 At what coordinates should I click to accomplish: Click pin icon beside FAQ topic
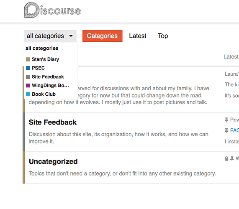(226, 130)
